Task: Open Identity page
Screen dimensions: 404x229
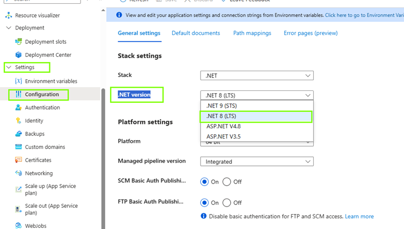Action: click(34, 120)
